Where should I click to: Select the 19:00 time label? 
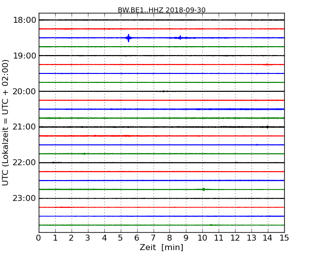24,56
